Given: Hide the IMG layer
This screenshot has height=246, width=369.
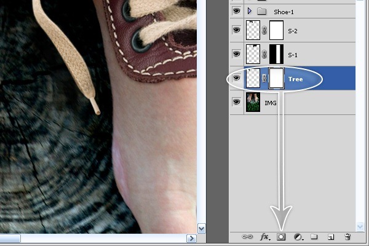Looking at the screenshot, I should (236, 102).
